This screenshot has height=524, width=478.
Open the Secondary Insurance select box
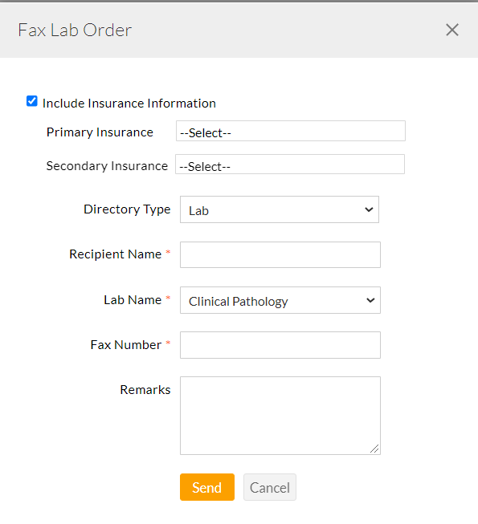click(x=290, y=164)
